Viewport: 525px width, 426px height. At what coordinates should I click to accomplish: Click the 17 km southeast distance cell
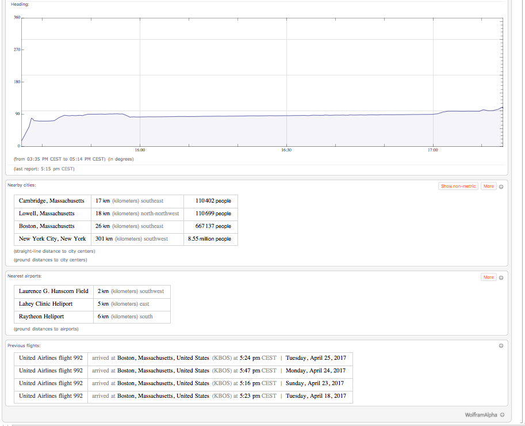(137, 201)
